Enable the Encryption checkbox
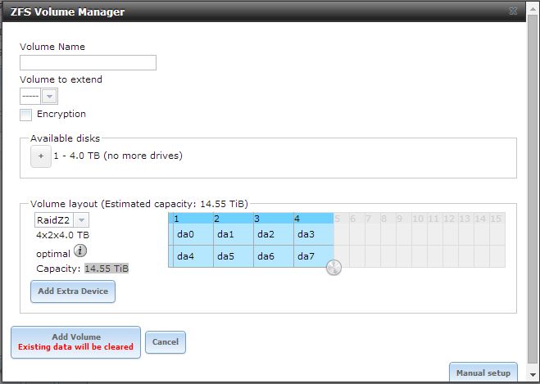Screen dimensions: 540x384 click(x=26, y=115)
